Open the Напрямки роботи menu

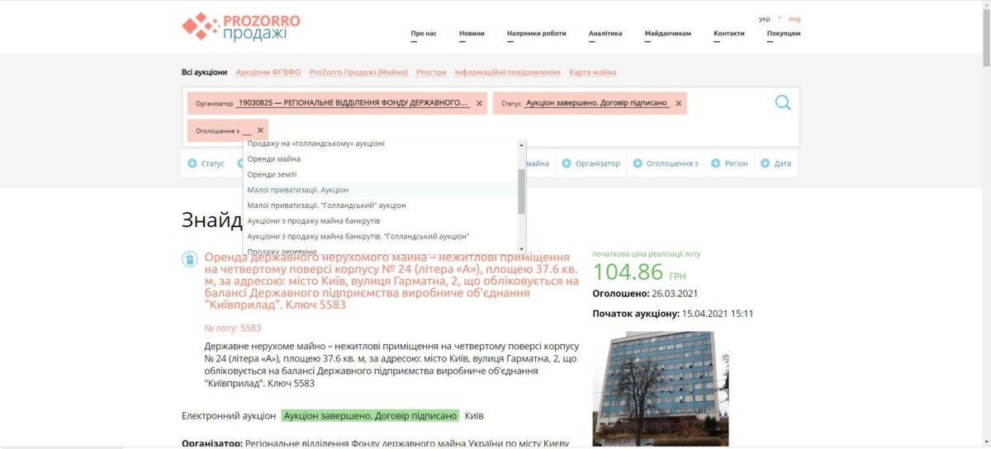(x=537, y=34)
